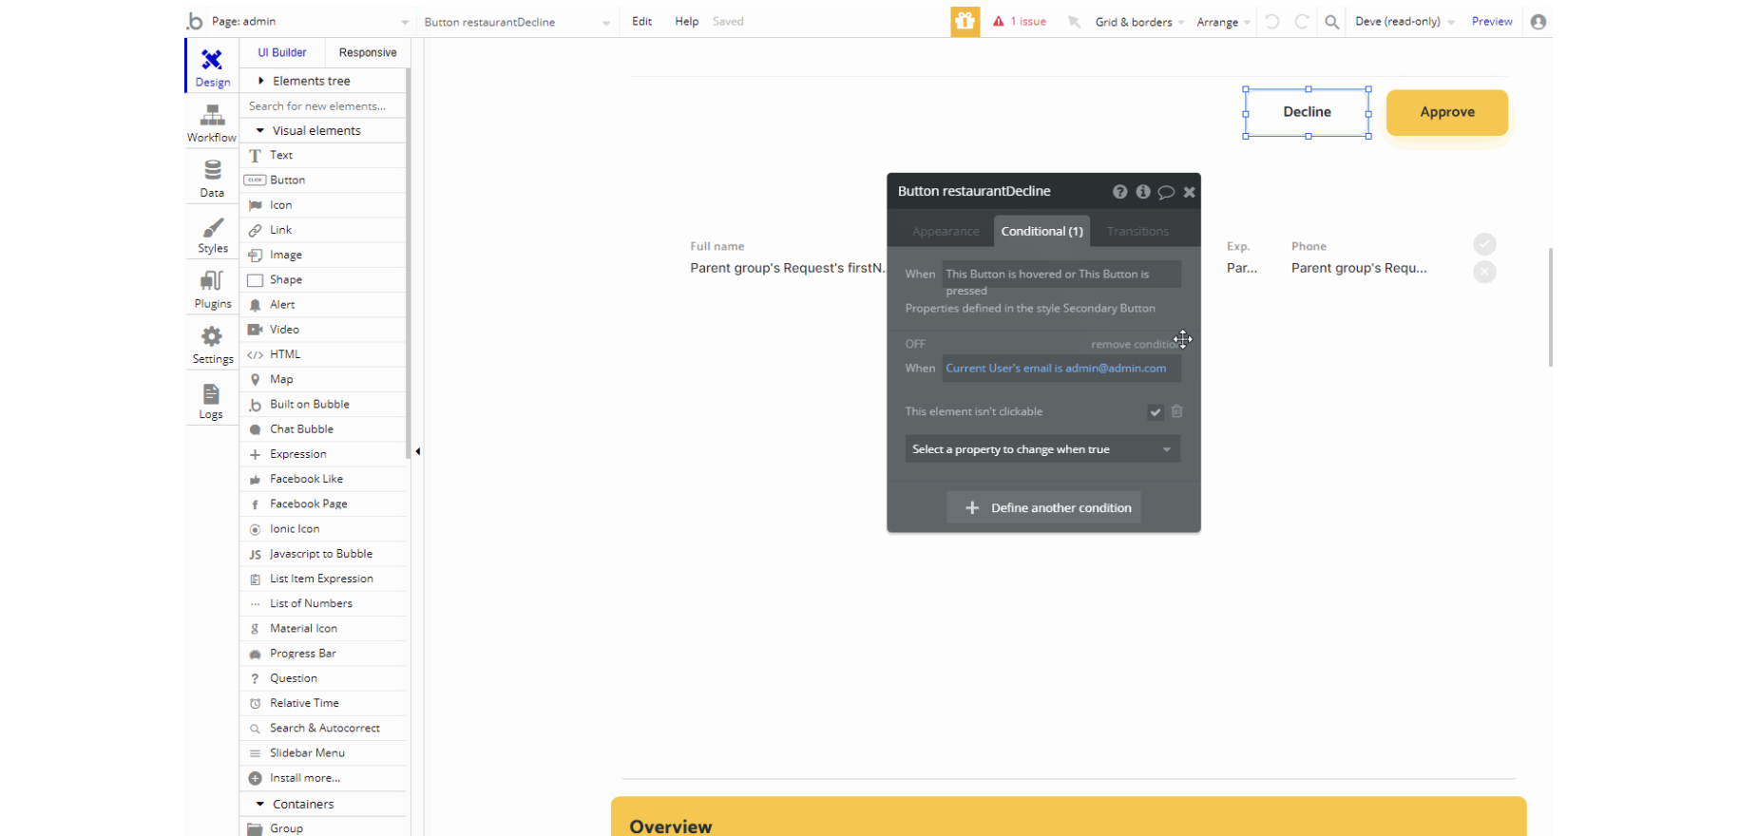Open 'Select a property to change' dropdown

pyautogui.click(x=1042, y=449)
